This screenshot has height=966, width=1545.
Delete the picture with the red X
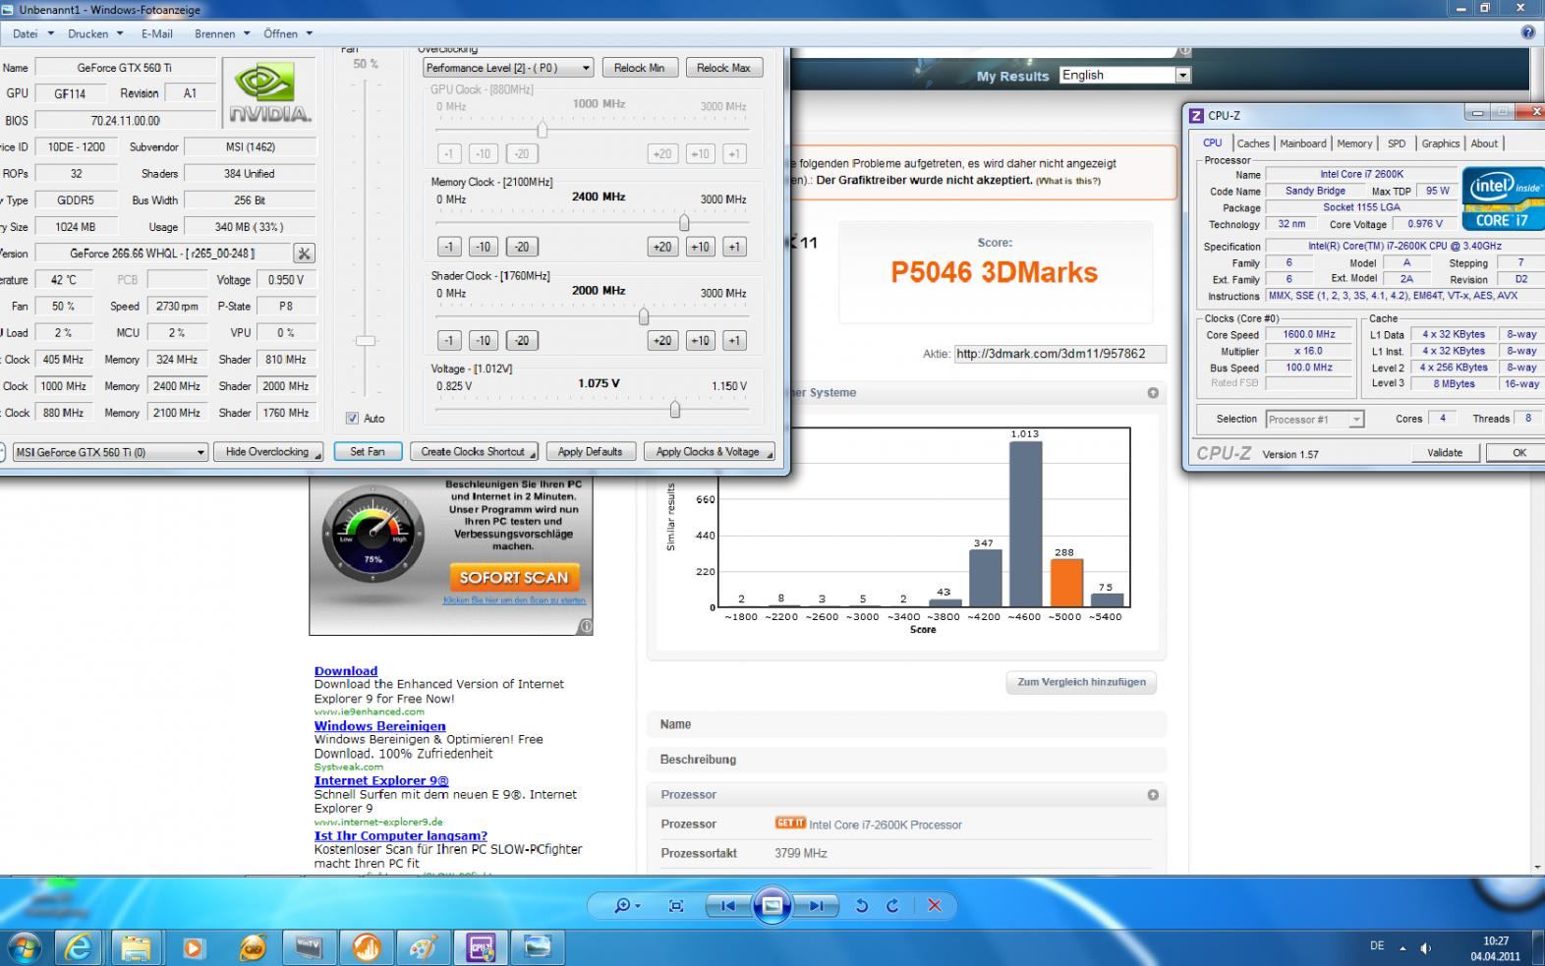point(935,906)
